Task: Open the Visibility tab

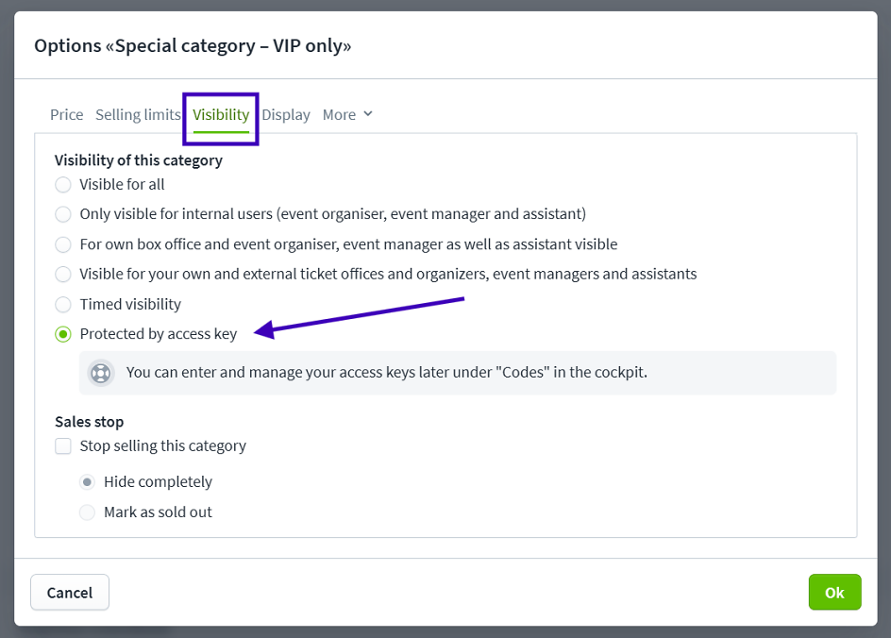Action: 221,115
